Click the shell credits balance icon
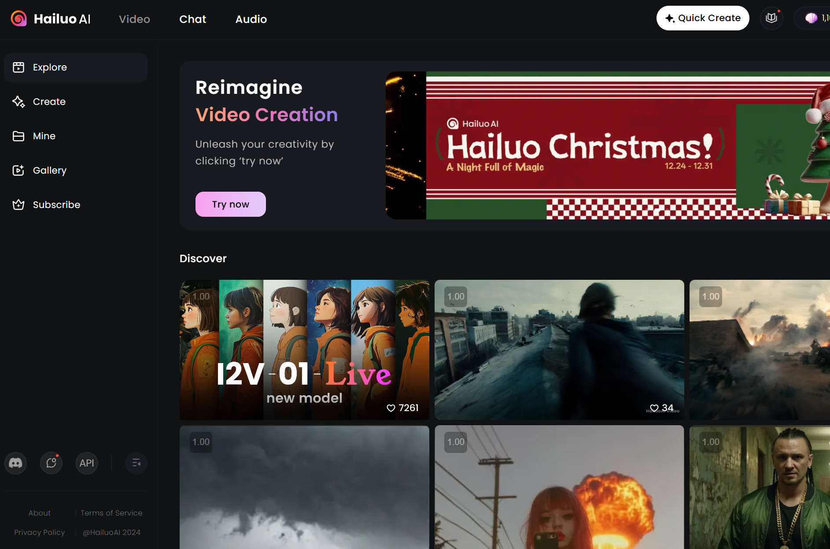830x549 pixels. tap(811, 18)
